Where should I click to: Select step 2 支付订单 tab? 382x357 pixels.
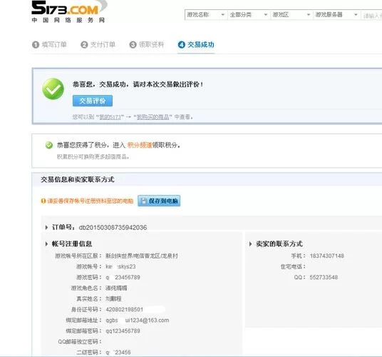pos(98,45)
